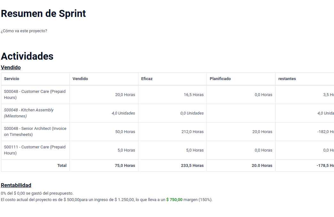
Task: Click the Planificado column header
Action: [220, 79]
